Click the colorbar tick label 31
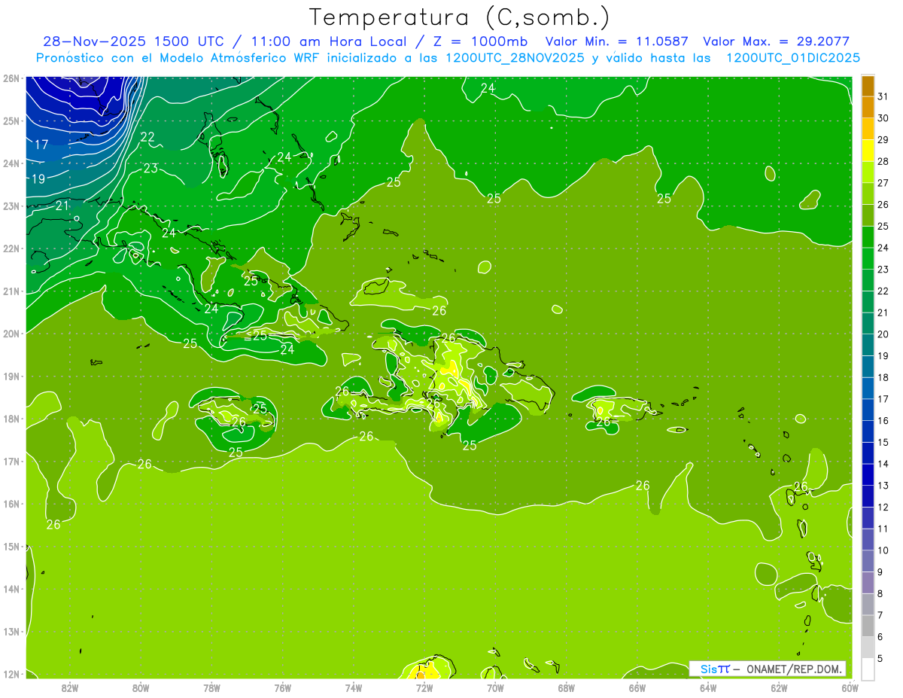 tap(883, 96)
